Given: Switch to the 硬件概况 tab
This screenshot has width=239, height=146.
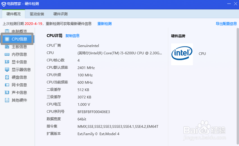Looking at the screenshot, I should (14, 14).
